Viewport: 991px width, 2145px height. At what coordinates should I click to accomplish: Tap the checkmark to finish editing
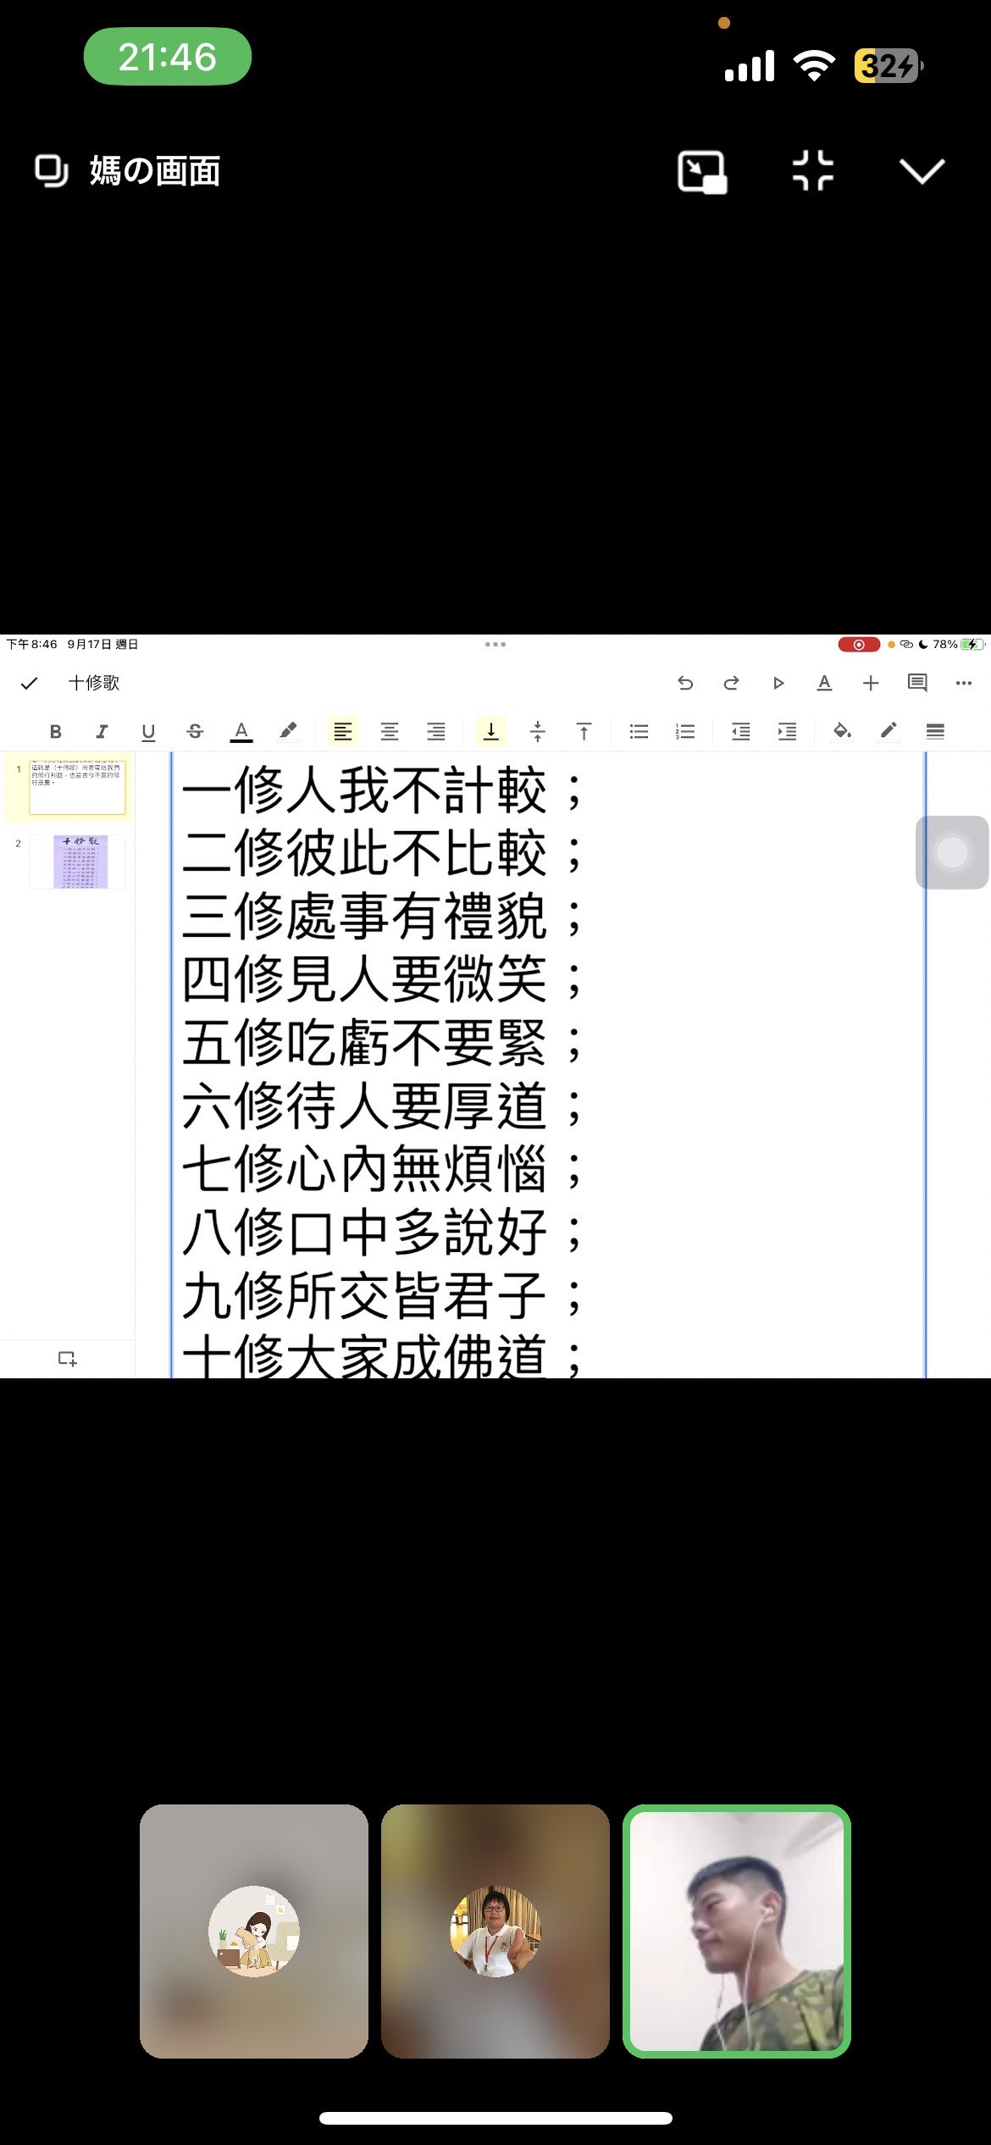click(x=30, y=683)
